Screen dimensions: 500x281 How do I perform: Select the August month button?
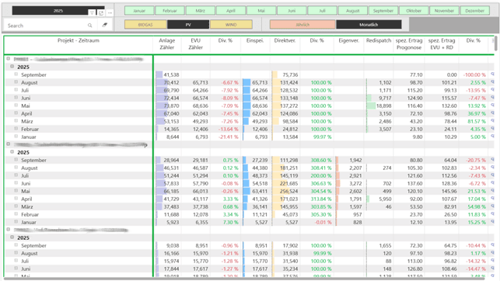tap(353, 11)
